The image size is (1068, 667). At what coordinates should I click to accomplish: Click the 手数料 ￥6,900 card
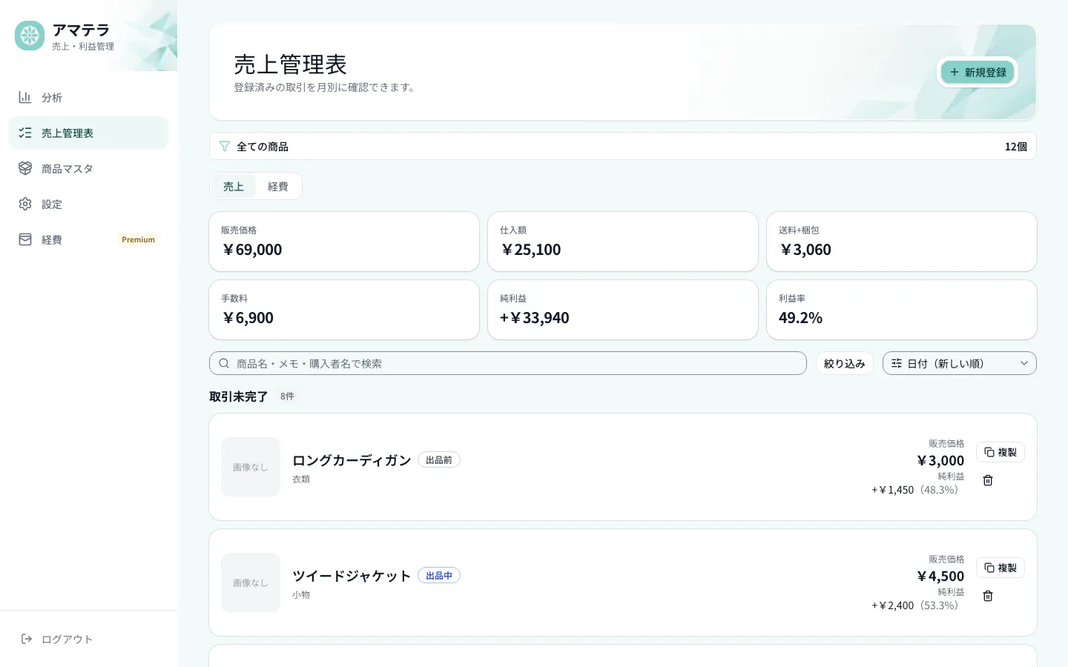tap(344, 310)
